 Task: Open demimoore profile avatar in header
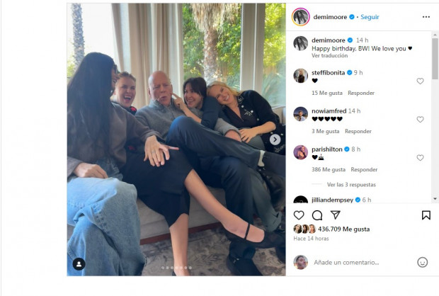(x=301, y=17)
